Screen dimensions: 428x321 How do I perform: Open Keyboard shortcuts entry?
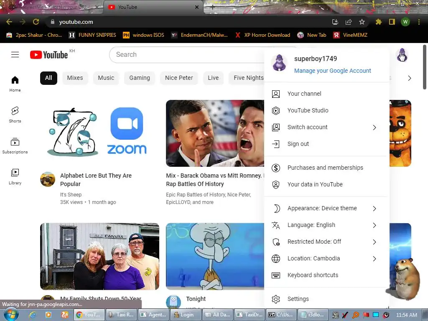pyautogui.click(x=327, y=275)
